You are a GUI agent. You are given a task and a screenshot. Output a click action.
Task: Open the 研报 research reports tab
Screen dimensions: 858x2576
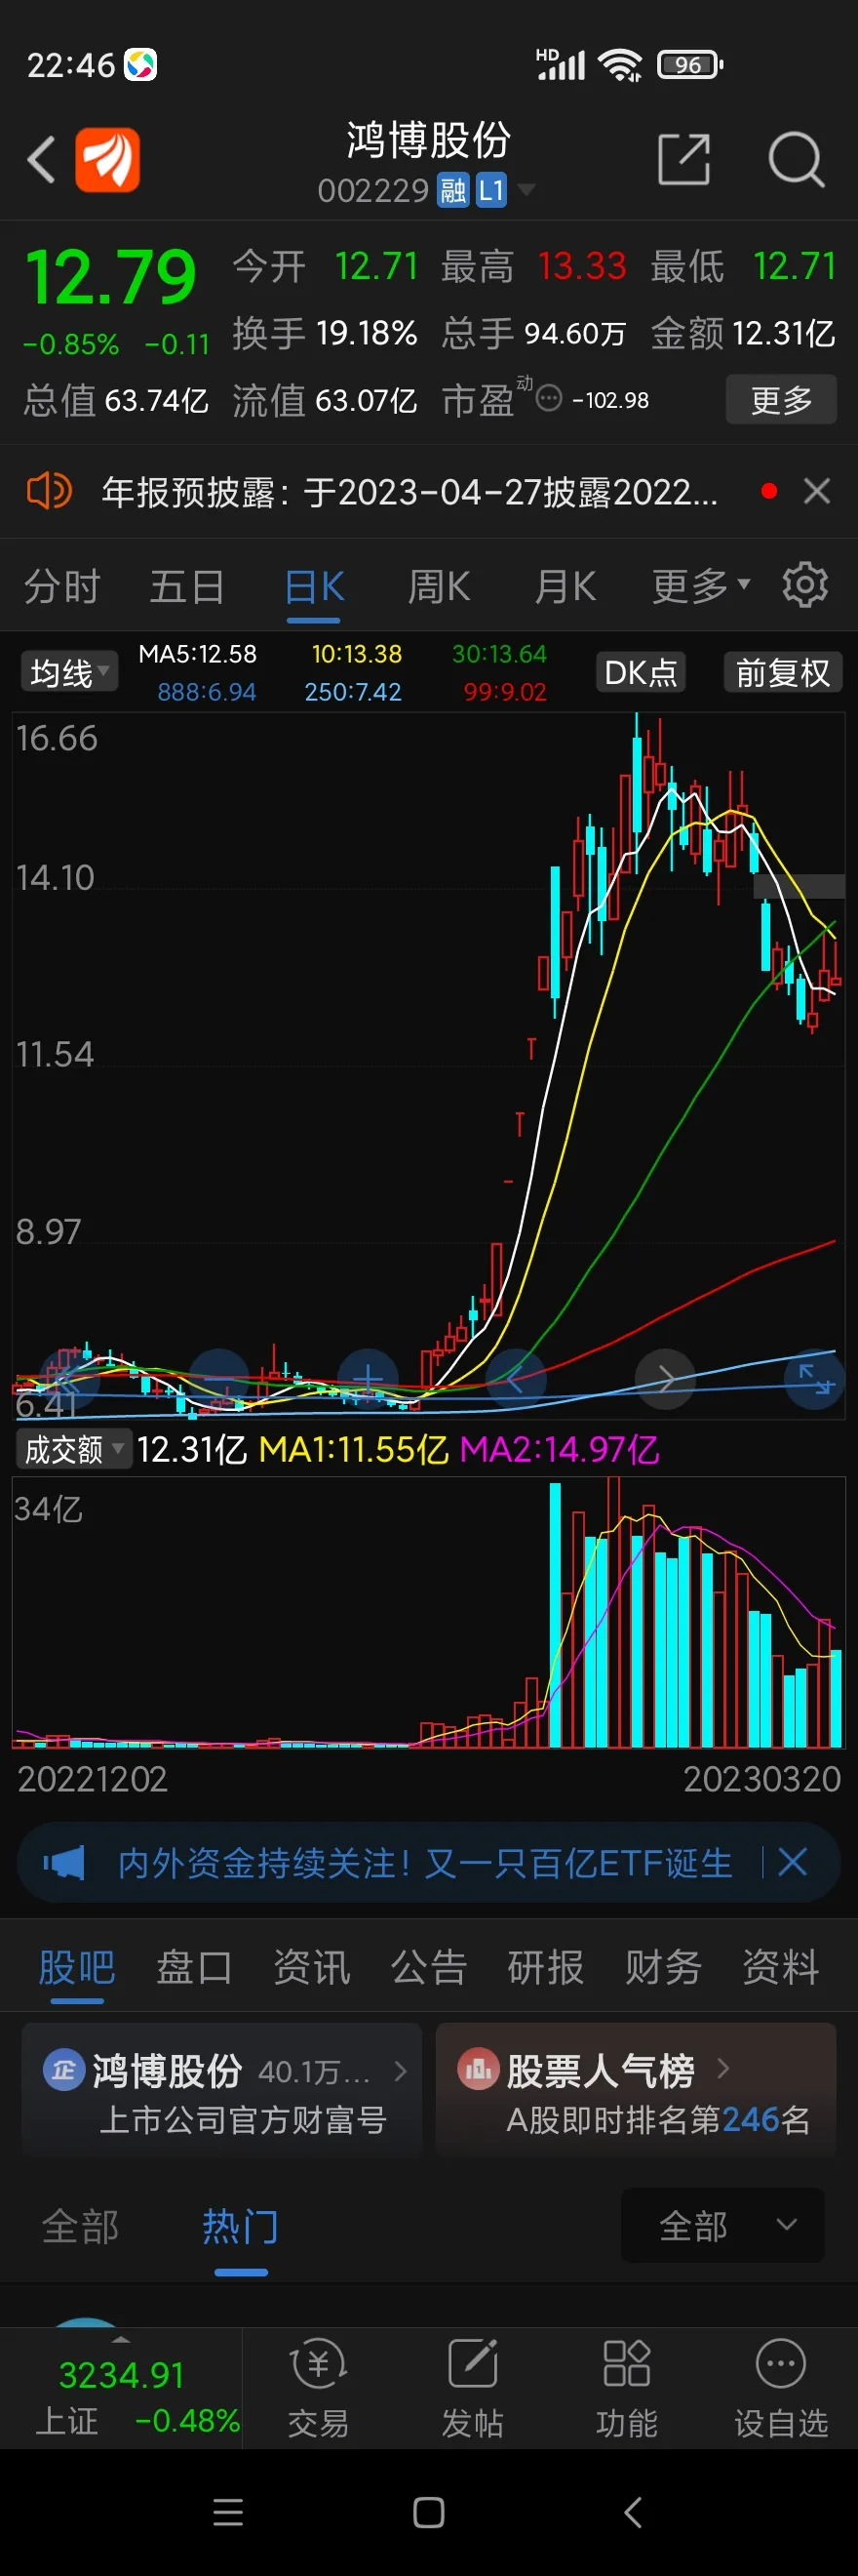[x=545, y=1967]
